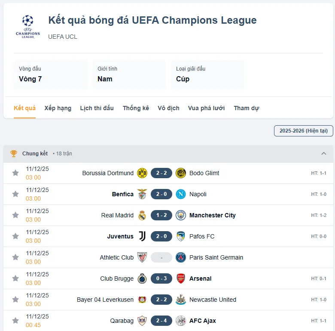Open the 2025-2026 season selector

click(x=303, y=130)
